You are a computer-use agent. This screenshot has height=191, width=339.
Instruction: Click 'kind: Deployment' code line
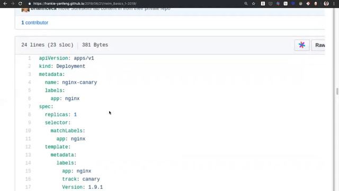[x=62, y=66]
